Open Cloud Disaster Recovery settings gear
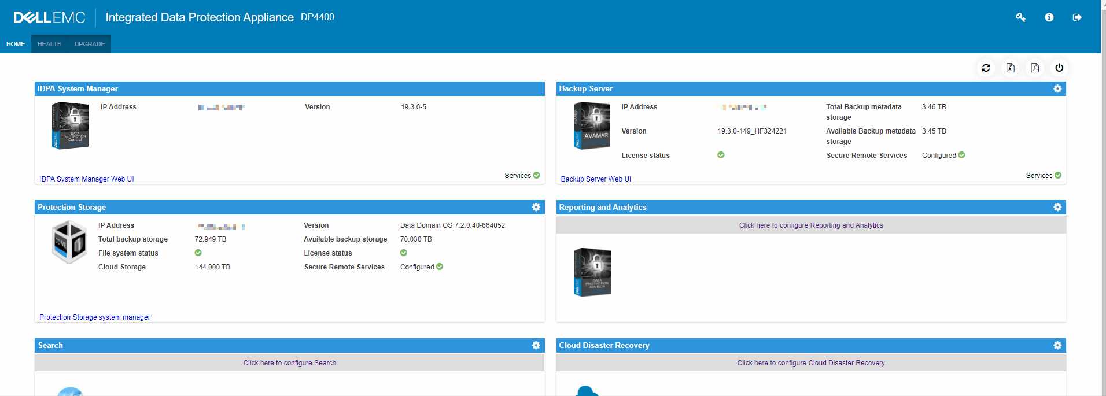The height and width of the screenshot is (396, 1106). [1057, 345]
